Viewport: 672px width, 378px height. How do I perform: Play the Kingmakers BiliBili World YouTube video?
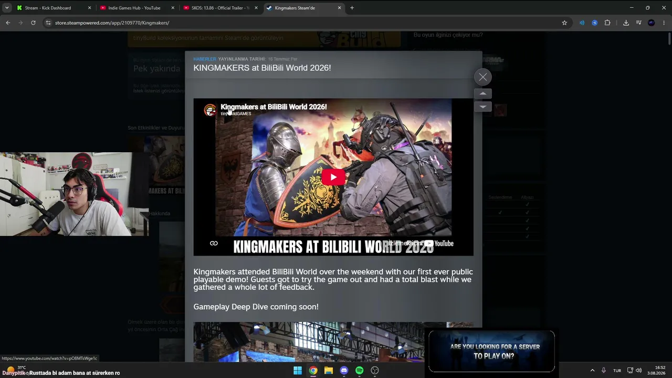pos(333,177)
